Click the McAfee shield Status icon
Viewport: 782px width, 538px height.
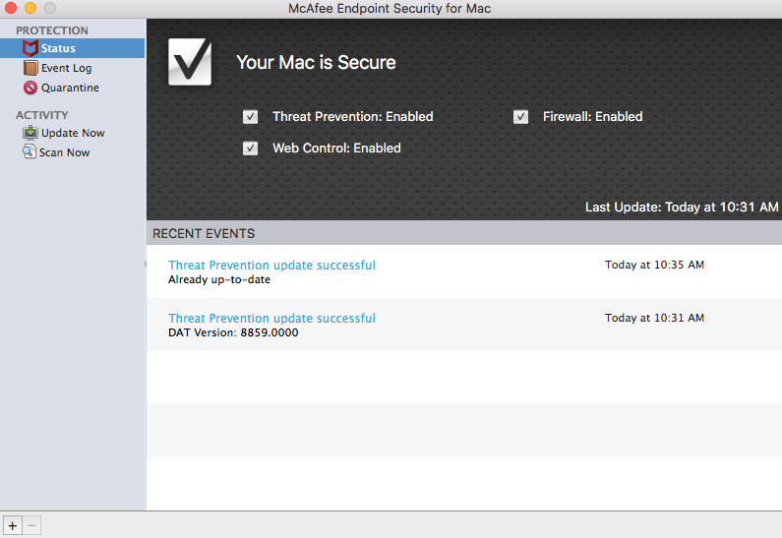point(30,48)
